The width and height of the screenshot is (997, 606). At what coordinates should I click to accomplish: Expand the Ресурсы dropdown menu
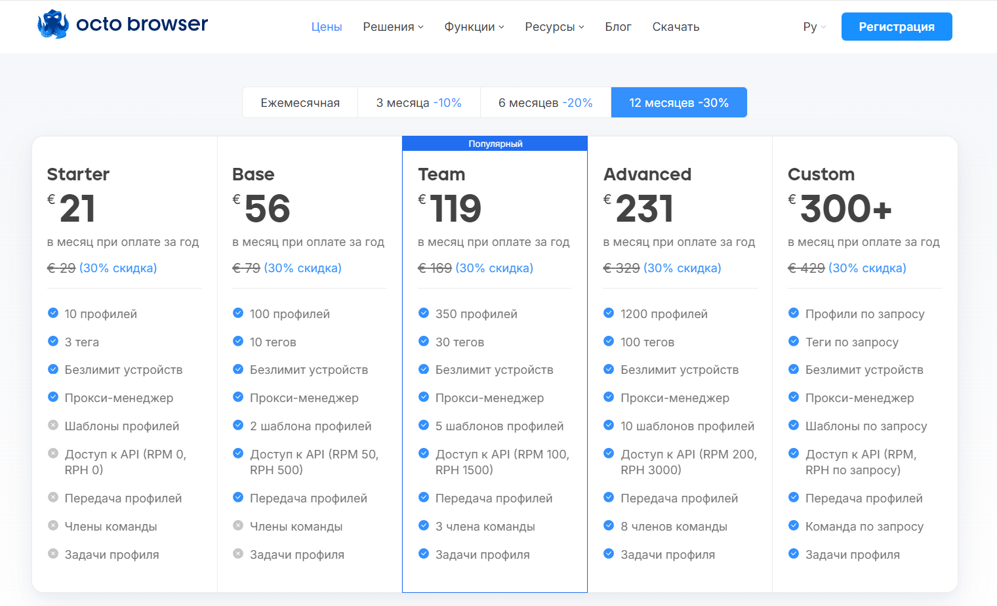click(554, 27)
